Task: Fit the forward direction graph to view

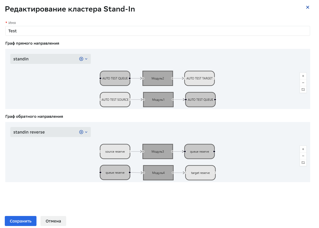Action: 303,89
